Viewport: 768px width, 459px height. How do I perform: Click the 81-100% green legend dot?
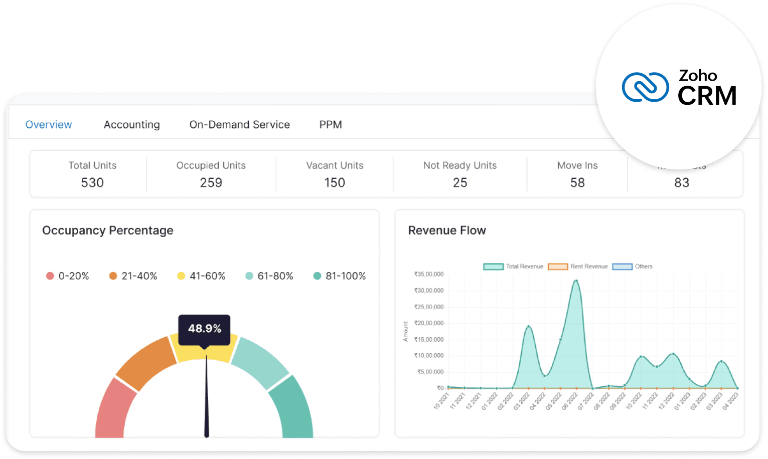point(317,276)
